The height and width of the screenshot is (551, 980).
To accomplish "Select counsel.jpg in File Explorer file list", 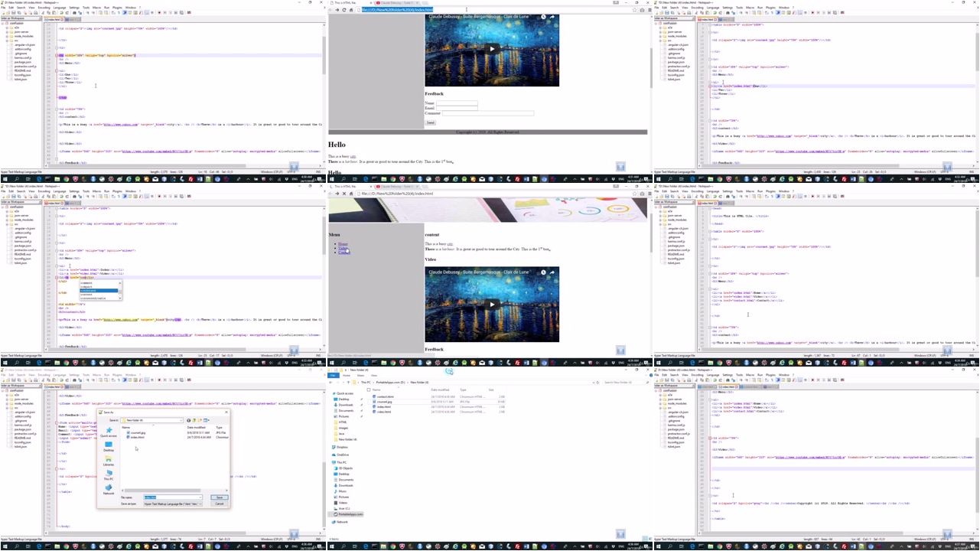I will [384, 402].
